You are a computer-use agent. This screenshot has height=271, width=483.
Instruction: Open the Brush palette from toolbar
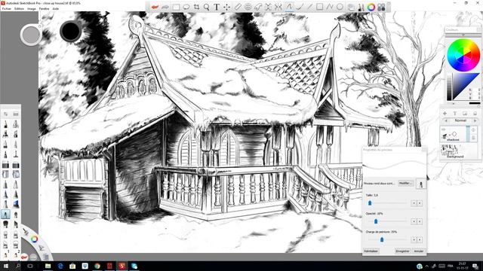point(361,7)
